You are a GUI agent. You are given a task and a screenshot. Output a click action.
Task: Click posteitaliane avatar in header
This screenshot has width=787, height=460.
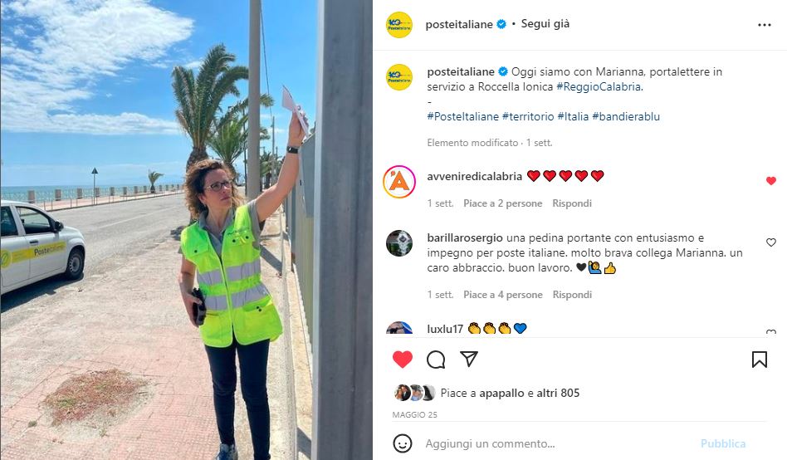399,25
